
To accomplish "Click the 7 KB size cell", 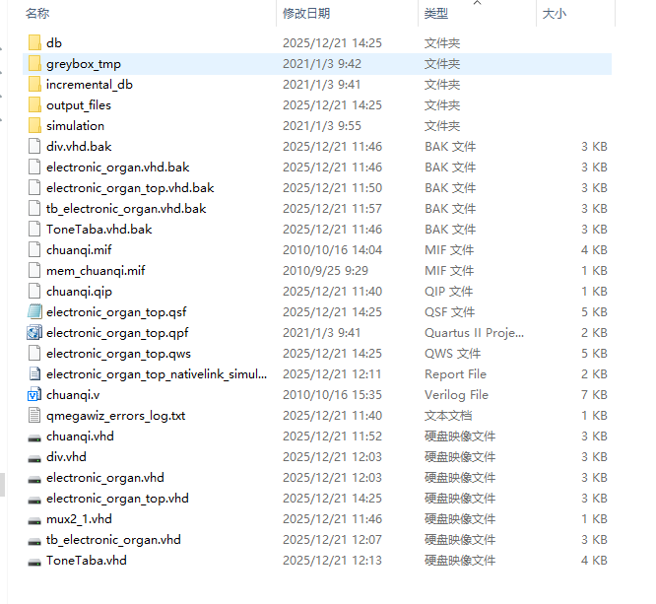I will pos(594,395).
